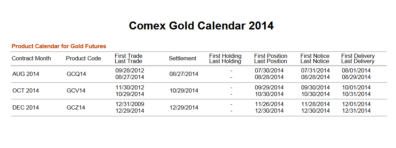396x148 pixels.
Task: Click the first notice date 07/31/2014
Action: click(315, 70)
